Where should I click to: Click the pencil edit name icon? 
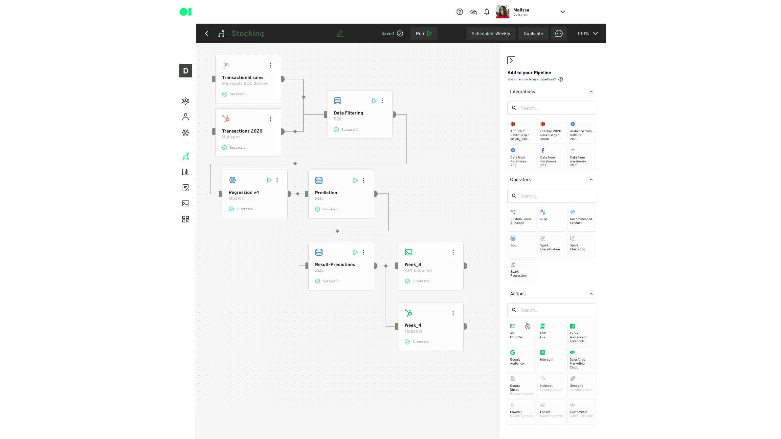(x=340, y=33)
